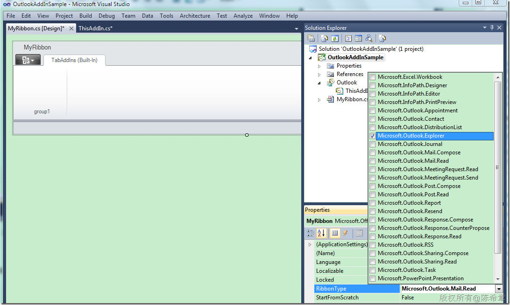Click the Property Pages icon in Properties toolbar
Screen dimensions: 510x305
pos(359,233)
